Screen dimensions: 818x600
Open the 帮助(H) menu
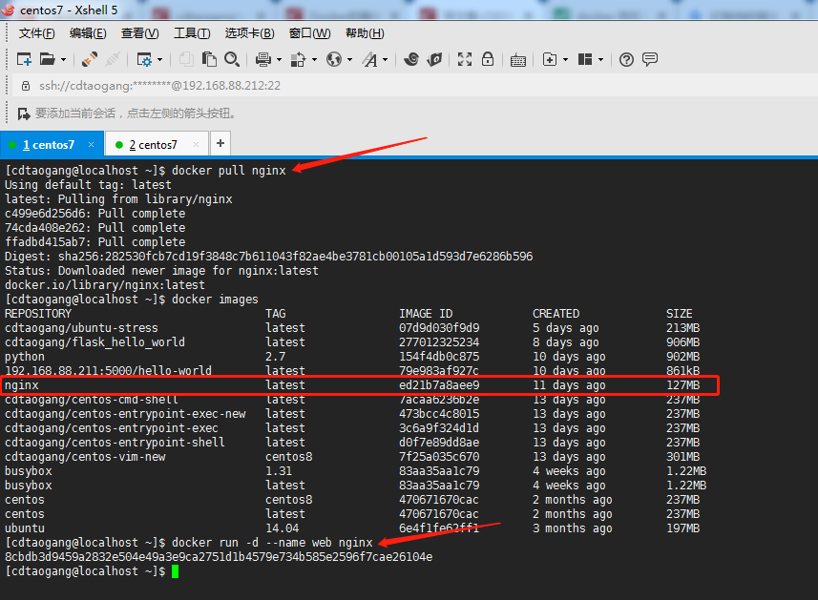(365, 33)
